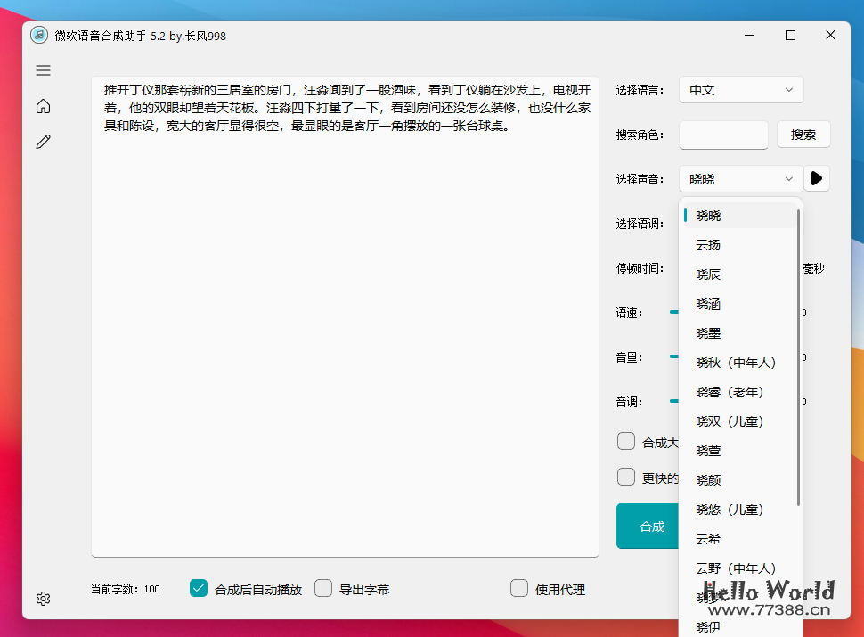This screenshot has height=637, width=864.
Task: Open the text editing page via pencil icon
Action: click(x=43, y=141)
